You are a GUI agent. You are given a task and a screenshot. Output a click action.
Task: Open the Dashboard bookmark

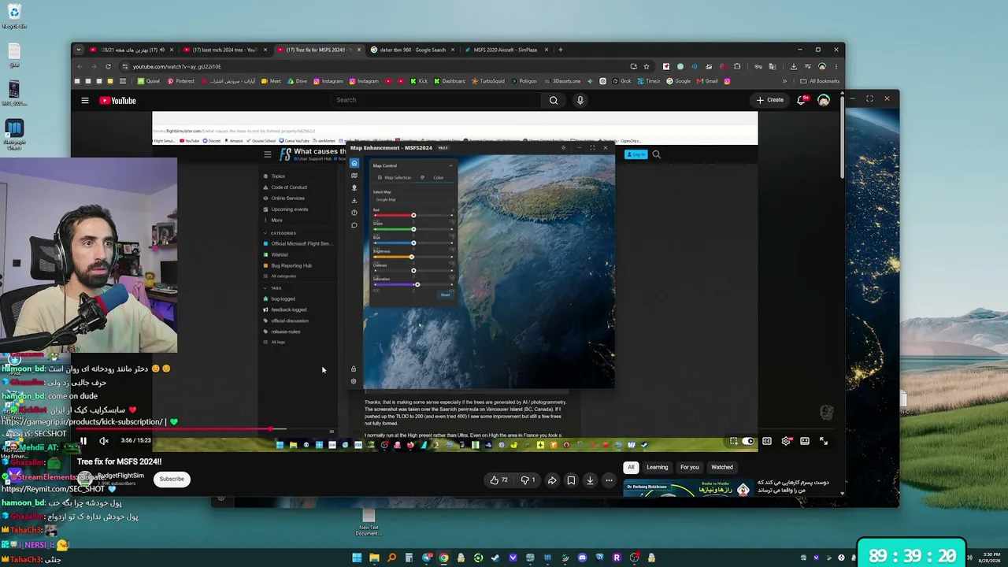point(449,81)
